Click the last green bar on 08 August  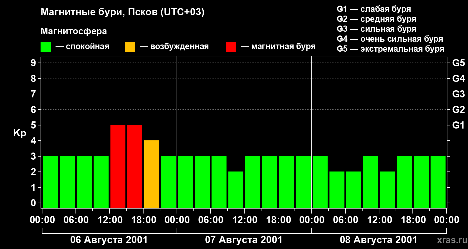tap(438, 182)
